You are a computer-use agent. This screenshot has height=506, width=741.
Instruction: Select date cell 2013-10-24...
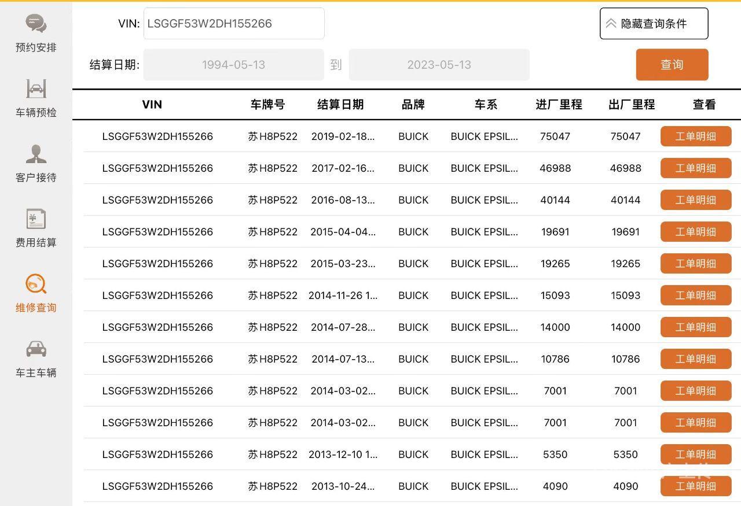(x=343, y=486)
